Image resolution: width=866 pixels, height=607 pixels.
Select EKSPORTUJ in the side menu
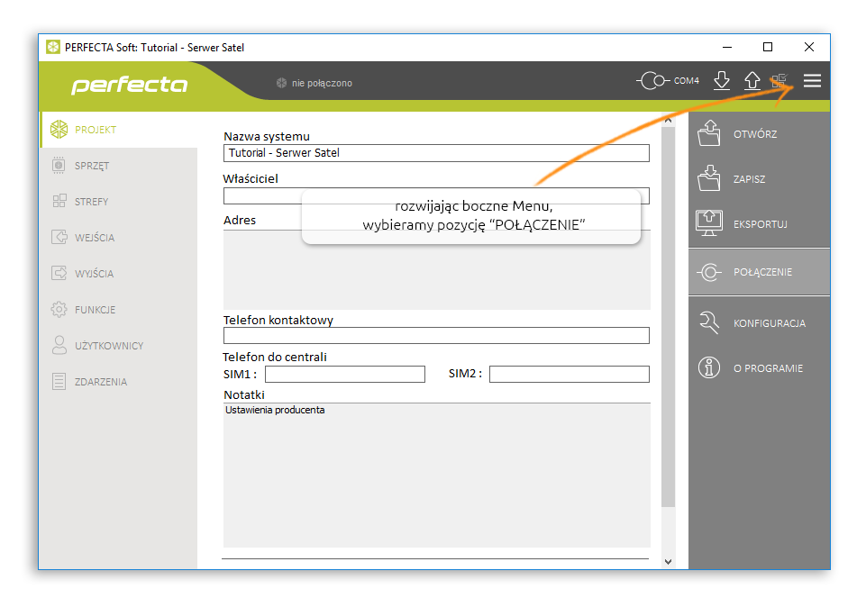click(760, 224)
